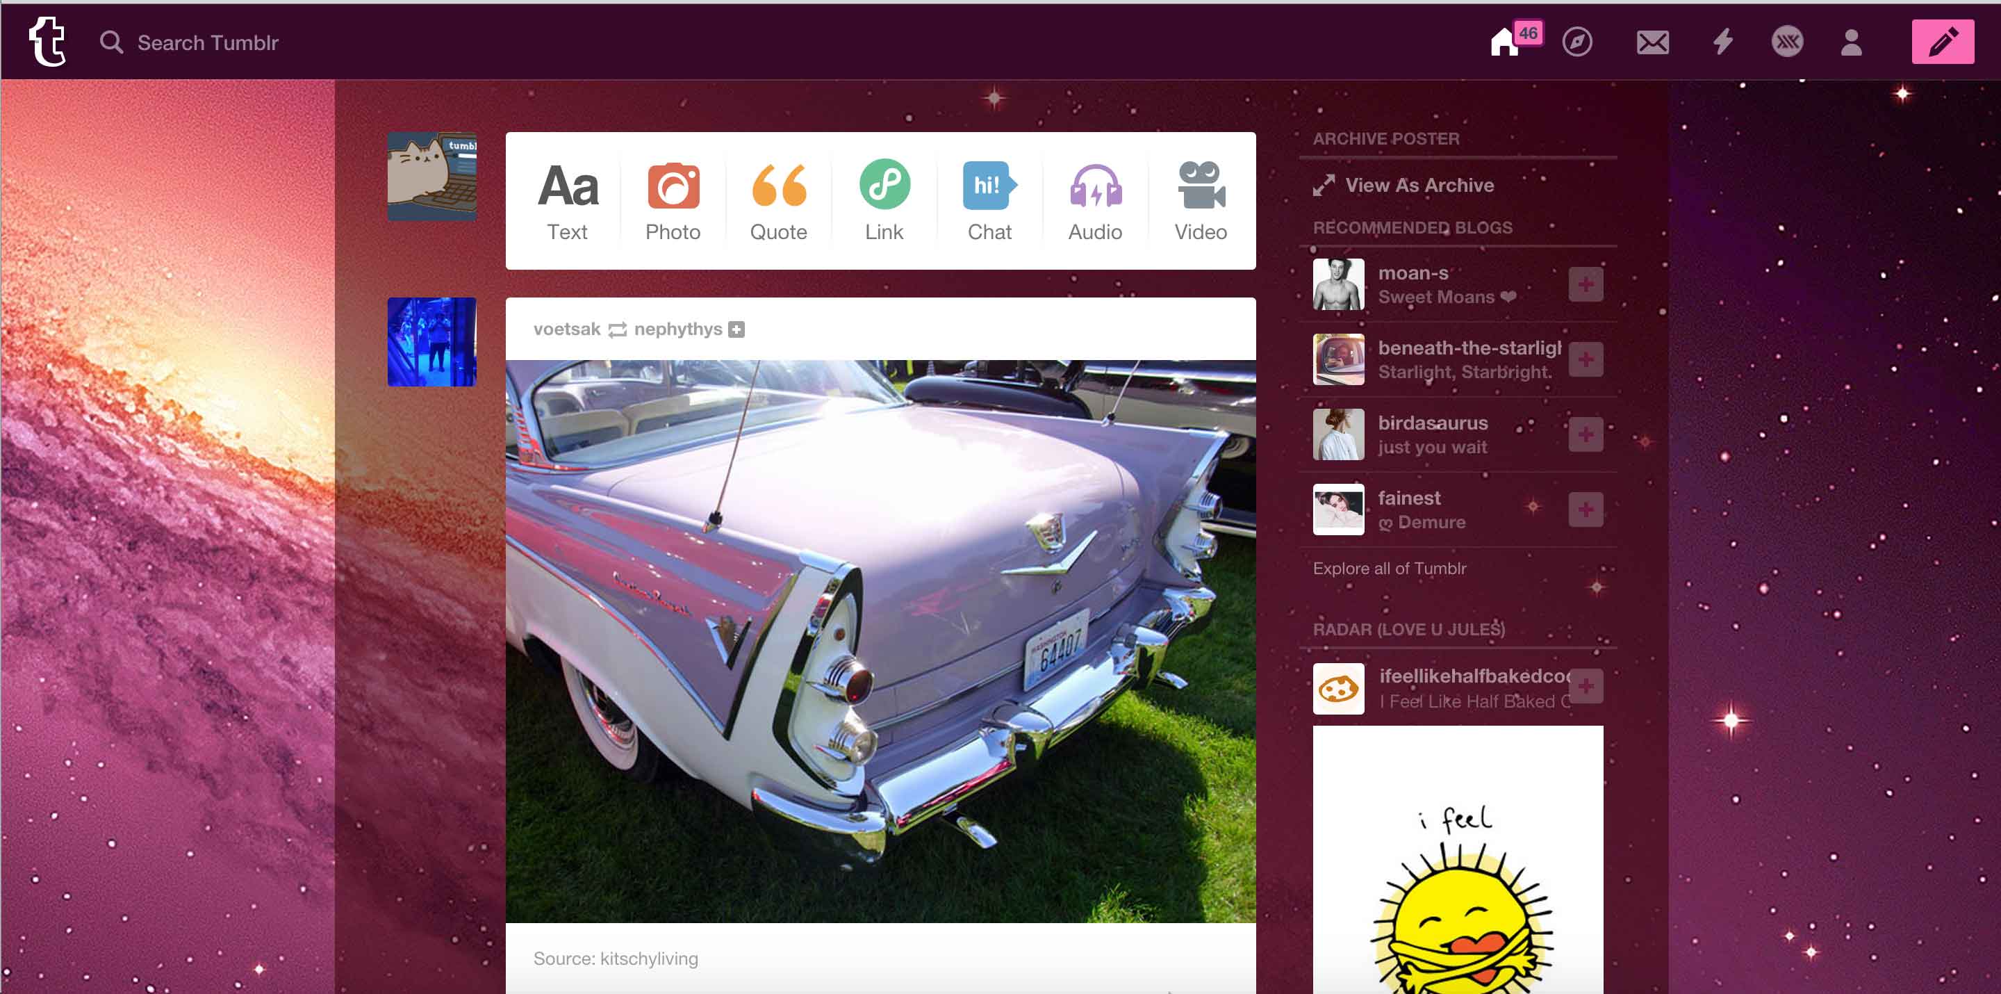
Task: Open the Explore compass icon
Action: tap(1577, 42)
